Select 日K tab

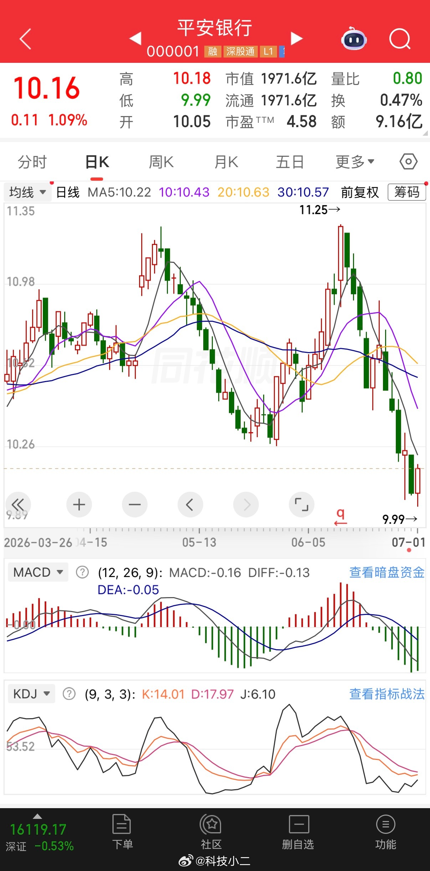tap(97, 162)
